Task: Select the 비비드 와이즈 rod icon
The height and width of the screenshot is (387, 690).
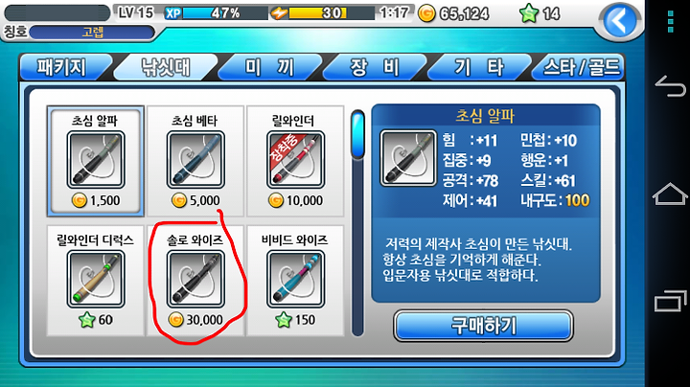Action: 295,279
